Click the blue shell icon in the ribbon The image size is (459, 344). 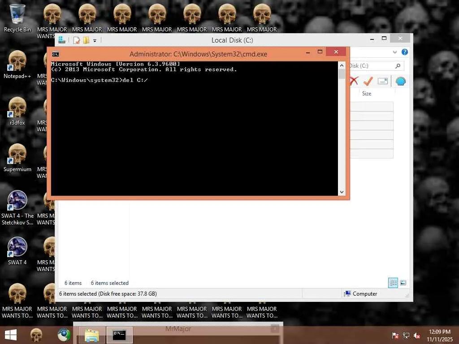pos(400,81)
